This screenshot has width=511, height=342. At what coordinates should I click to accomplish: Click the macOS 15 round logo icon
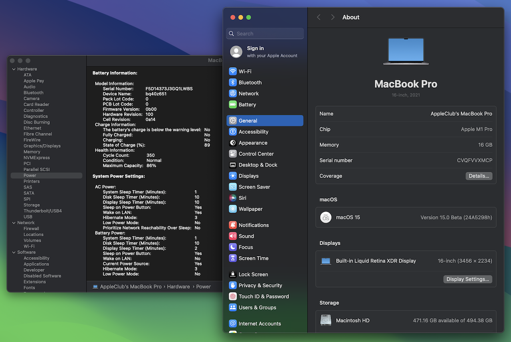[x=326, y=217]
